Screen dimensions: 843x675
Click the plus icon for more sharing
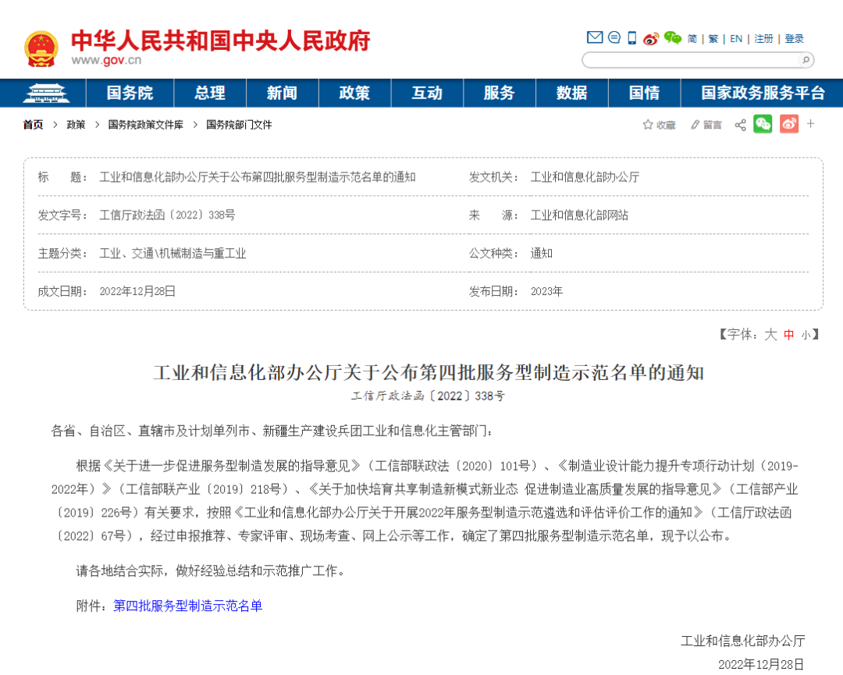[811, 124]
